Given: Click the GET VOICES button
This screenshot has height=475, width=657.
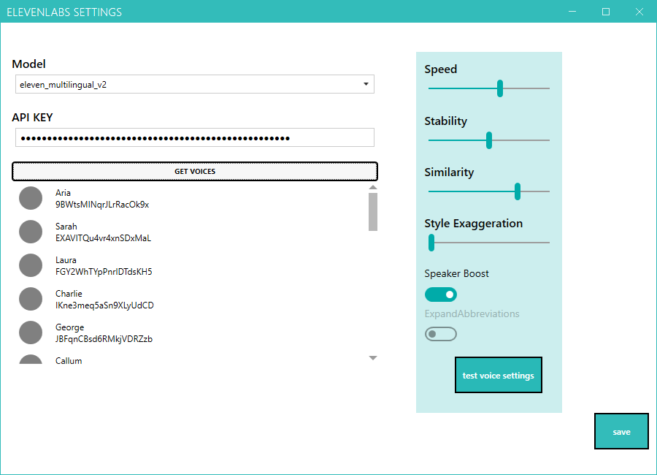Looking at the screenshot, I should point(195,171).
